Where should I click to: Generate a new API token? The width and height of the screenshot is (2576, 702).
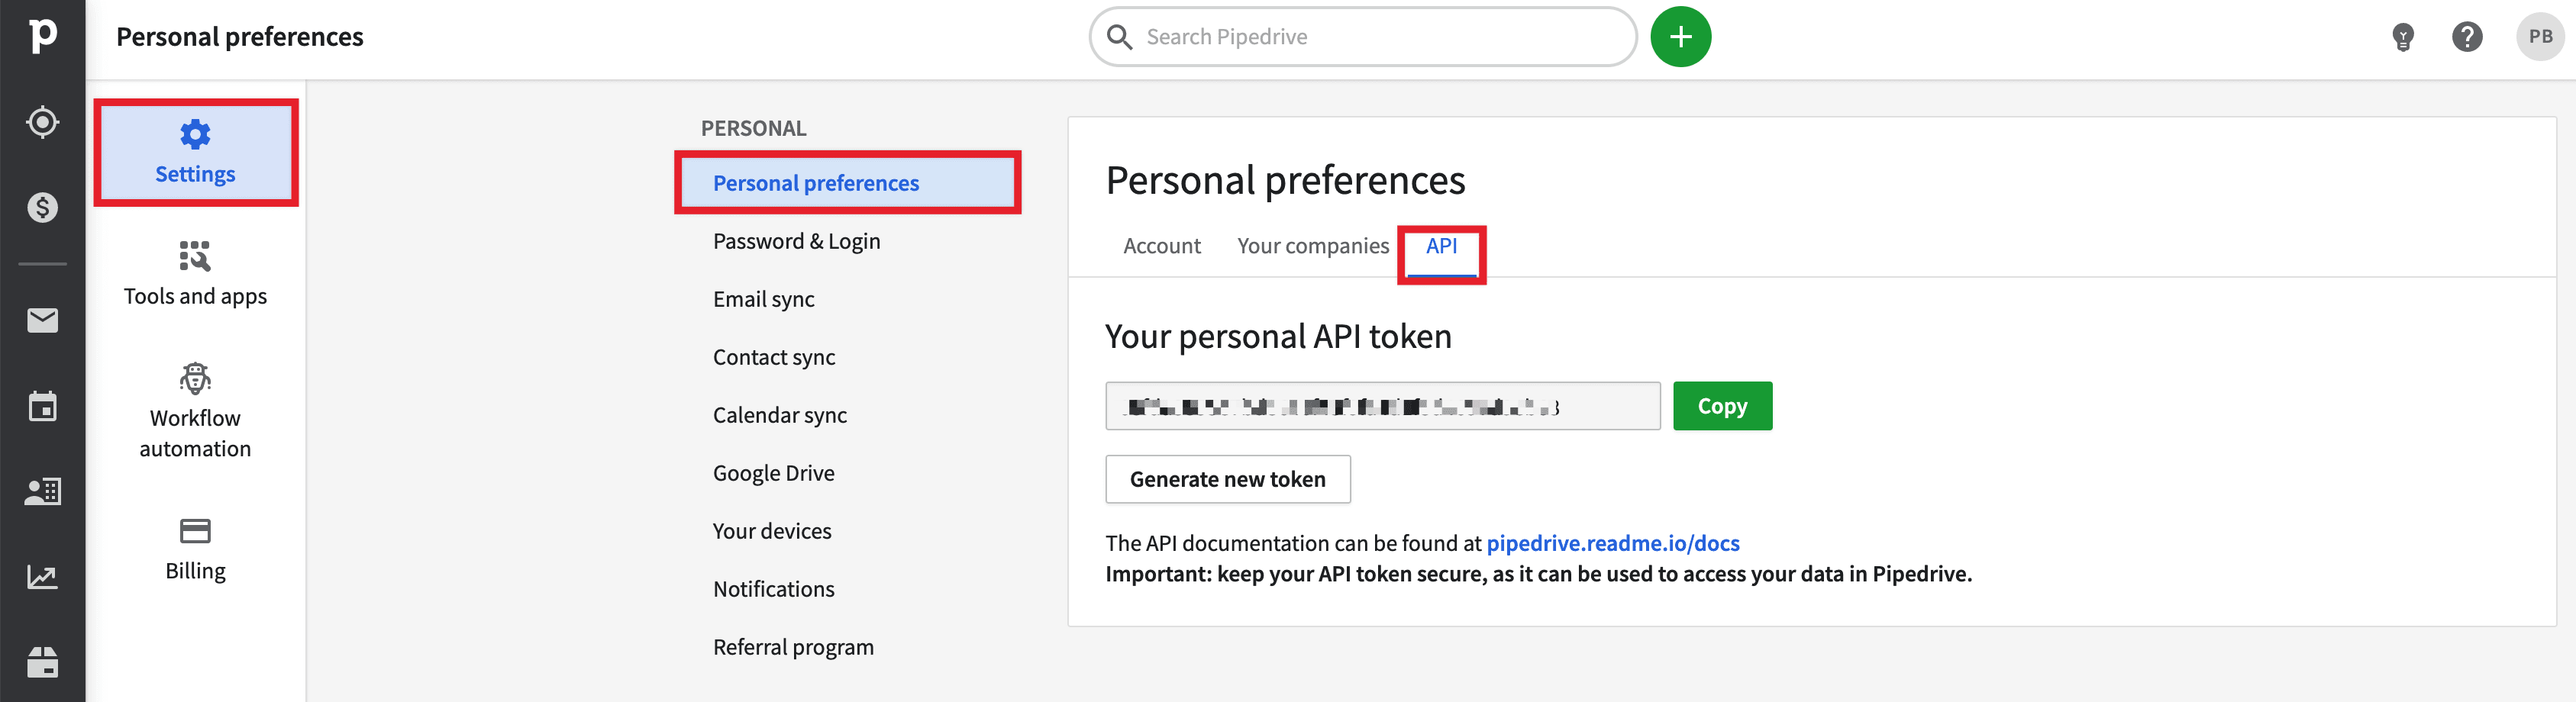point(1228,479)
